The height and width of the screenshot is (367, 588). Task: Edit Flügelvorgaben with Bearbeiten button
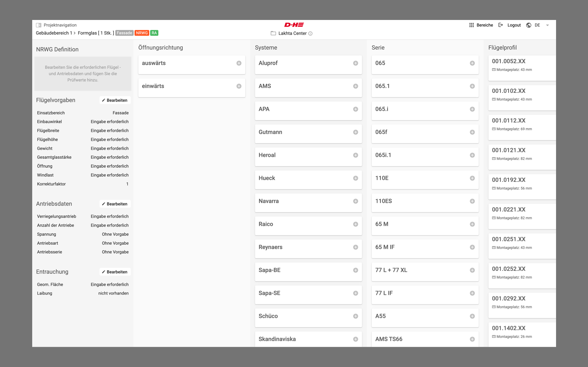(115, 100)
